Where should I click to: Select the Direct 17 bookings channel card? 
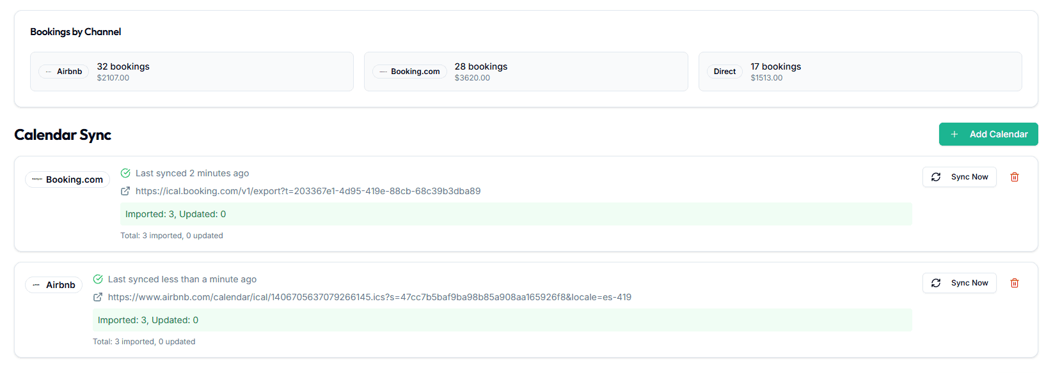[x=859, y=72]
